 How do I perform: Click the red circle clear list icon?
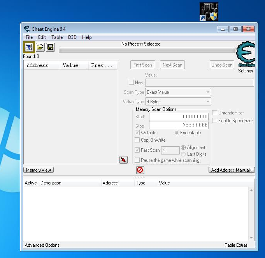click(140, 170)
